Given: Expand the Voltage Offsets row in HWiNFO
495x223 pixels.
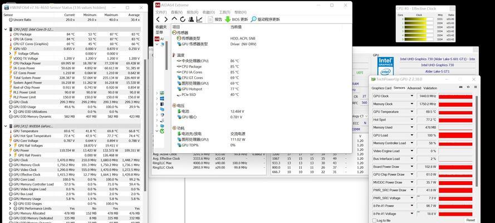Looking at the screenshot, I should [x=11, y=54].
